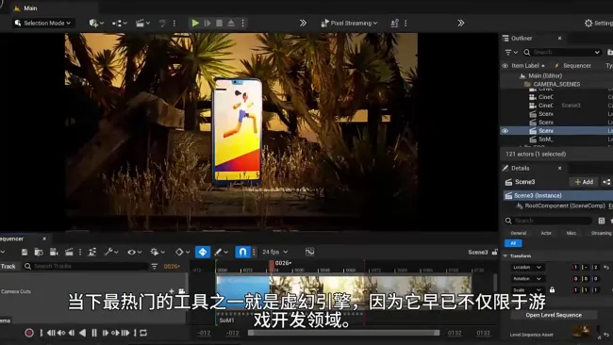
Task: Click the Create Camera icon in Sequencer
Action: click(54, 252)
